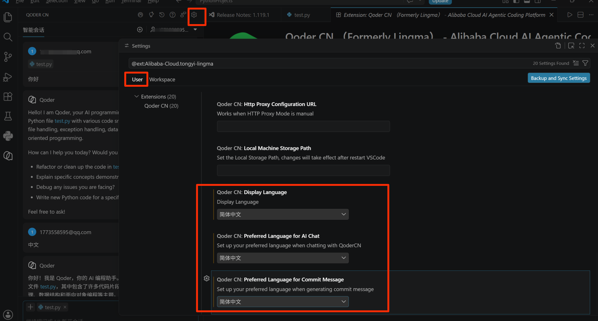Image resolution: width=598 pixels, height=321 pixels.
Task: Toggle the primary side bar layout icon
Action: point(516,2)
